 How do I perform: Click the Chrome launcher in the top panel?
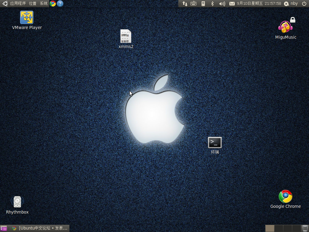pyautogui.click(x=53, y=4)
